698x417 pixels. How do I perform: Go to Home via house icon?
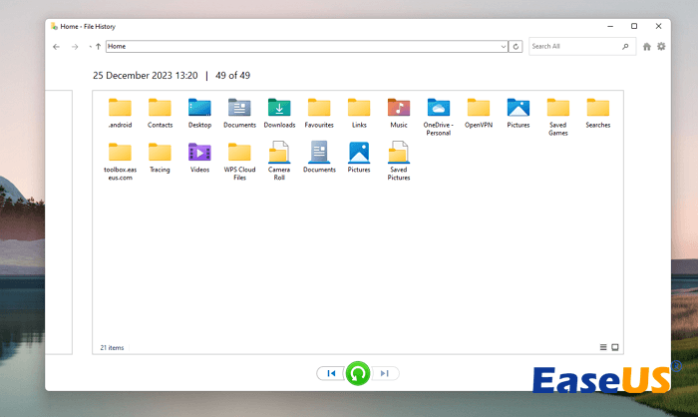[647, 46]
